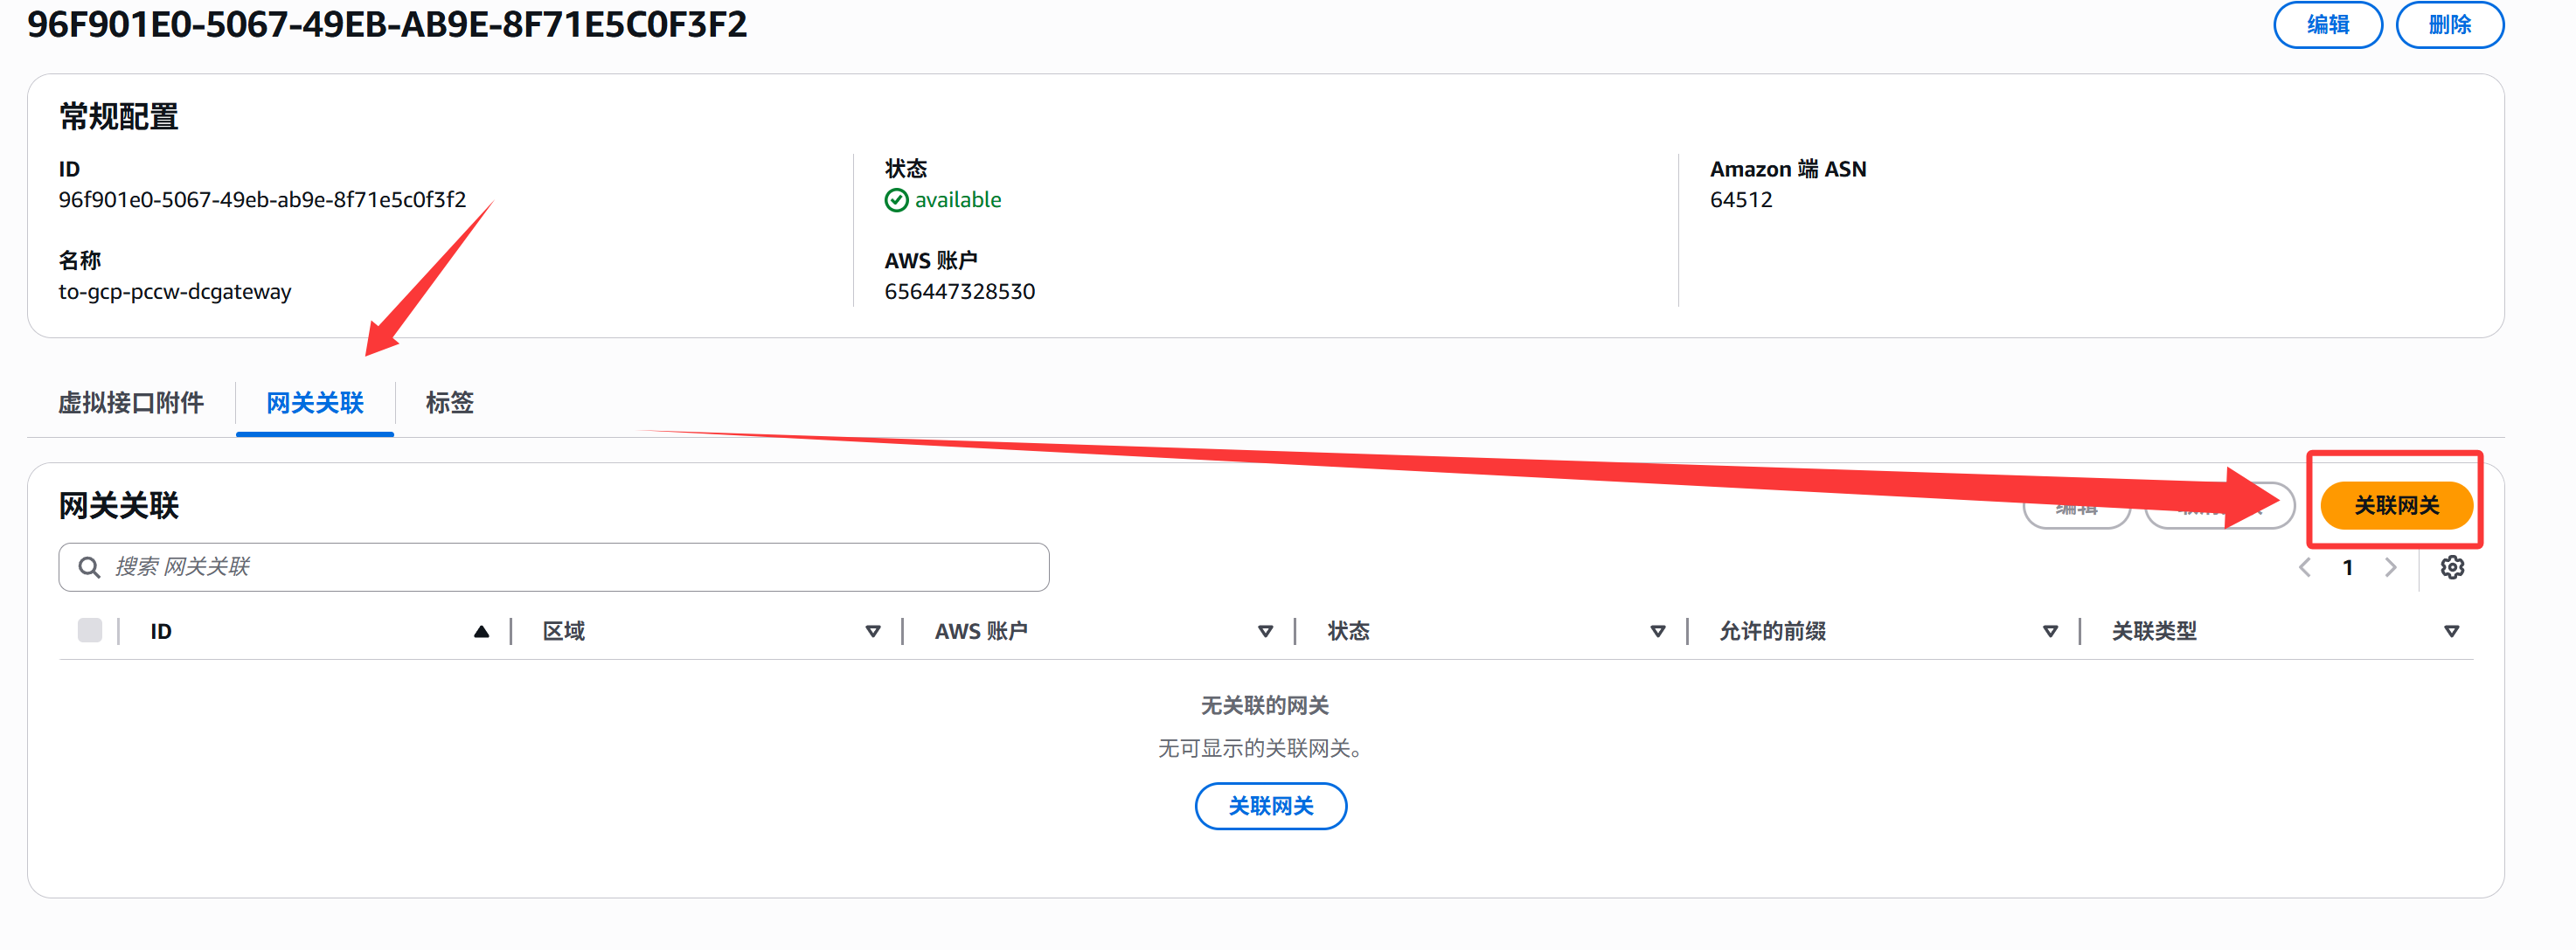Select the name to-gcp-pccw-dcgateway
The image size is (2576, 950).
click(x=175, y=291)
